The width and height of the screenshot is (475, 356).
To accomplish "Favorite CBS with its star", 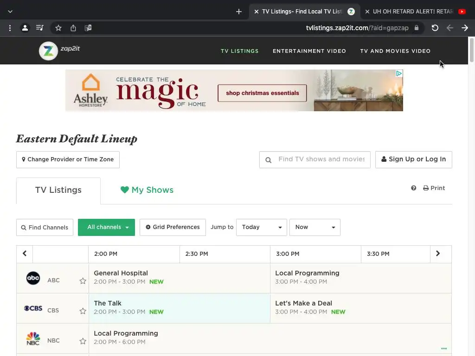I will click(83, 311).
